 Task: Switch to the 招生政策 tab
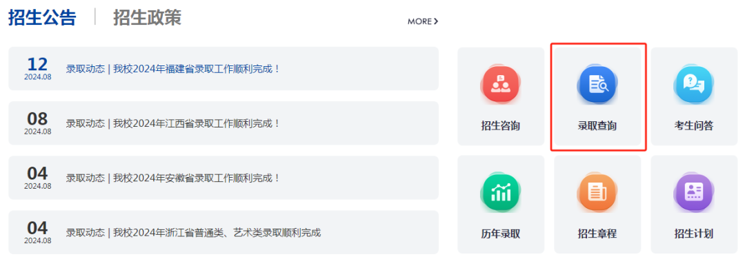(x=148, y=17)
